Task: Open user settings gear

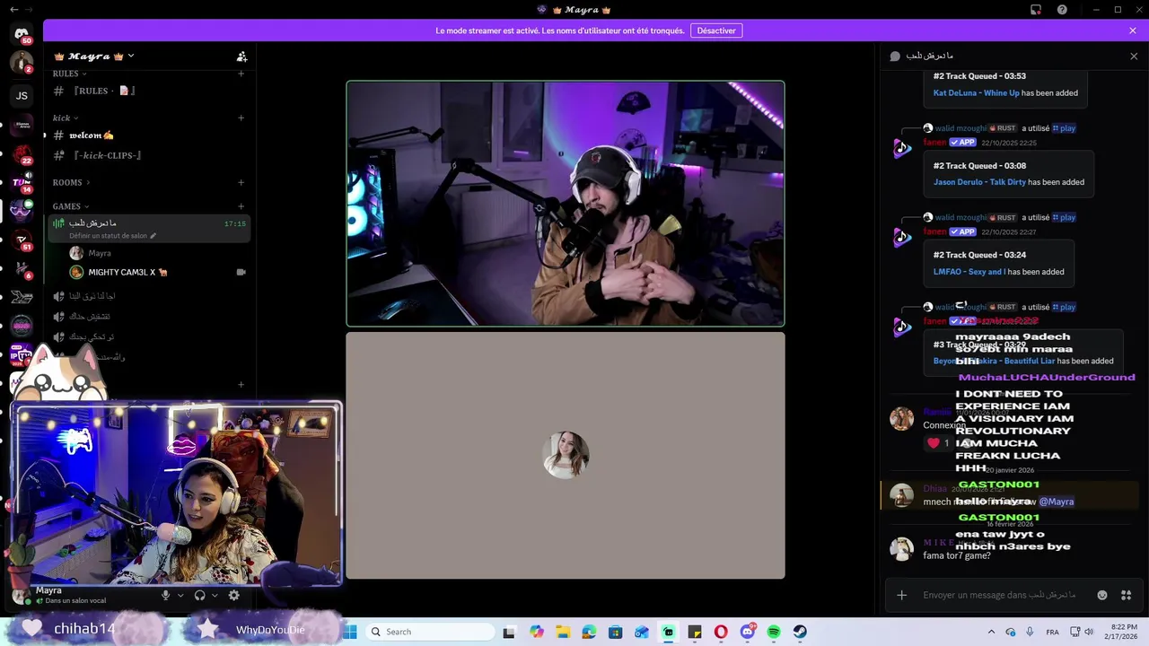Action: 234,595
